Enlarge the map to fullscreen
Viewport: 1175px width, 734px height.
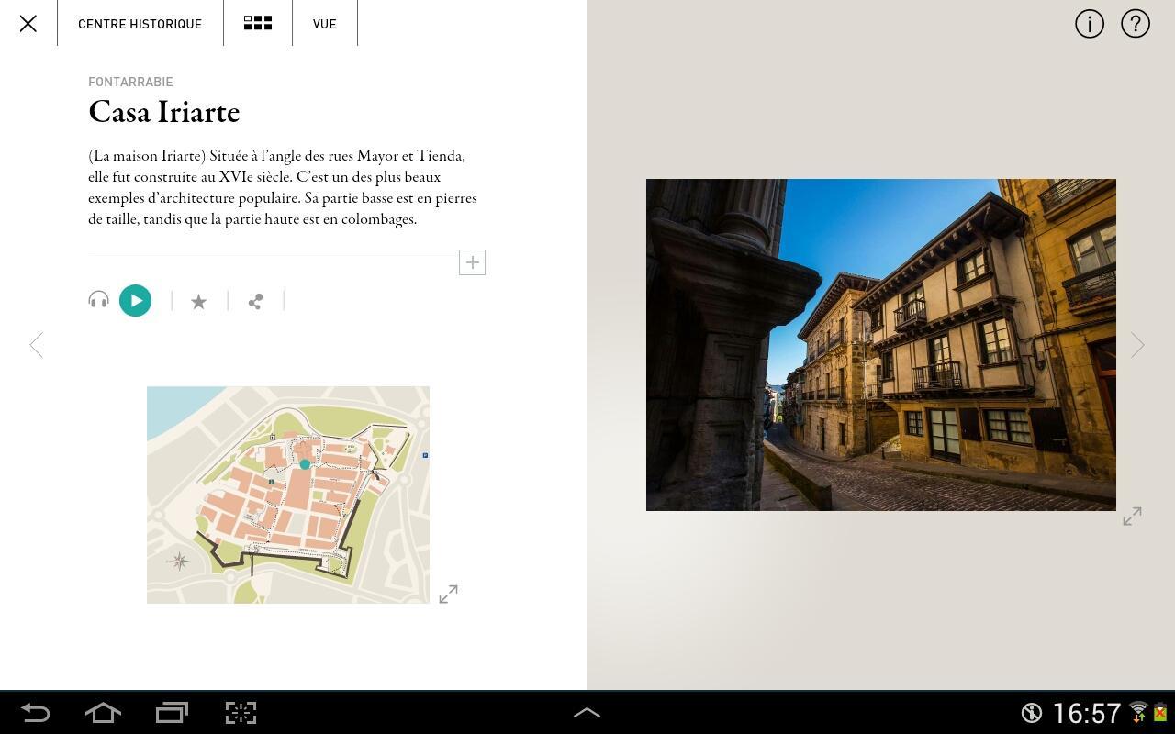click(x=448, y=595)
